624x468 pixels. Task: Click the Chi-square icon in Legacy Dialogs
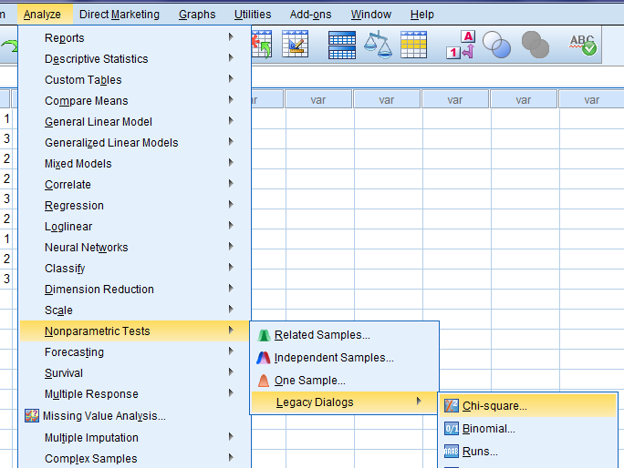(452, 406)
